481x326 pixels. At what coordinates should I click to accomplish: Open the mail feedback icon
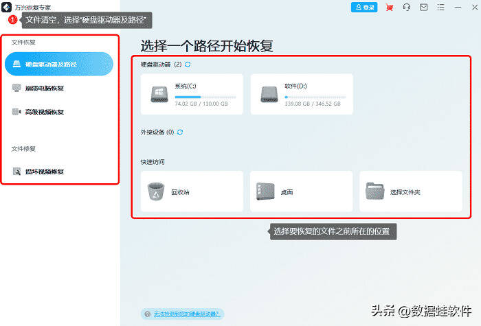[424, 8]
